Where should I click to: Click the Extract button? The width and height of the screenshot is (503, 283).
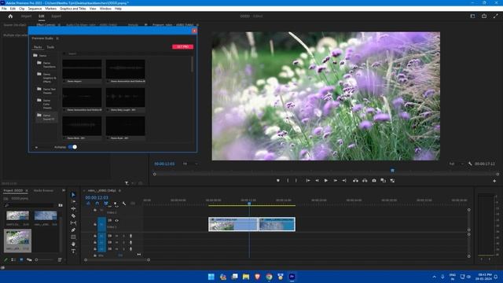(x=365, y=181)
